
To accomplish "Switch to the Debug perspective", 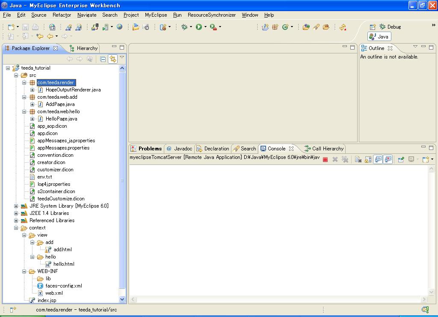I will pyautogui.click(x=390, y=27).
